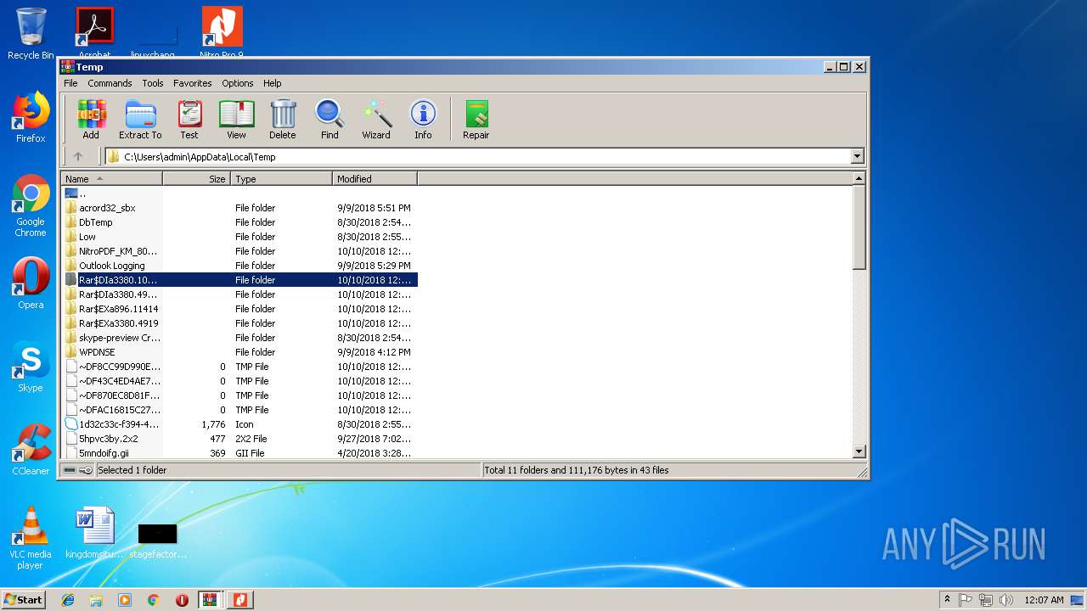
Task: Click the drive and key status bar icon
Action: [x=78, y=470]
